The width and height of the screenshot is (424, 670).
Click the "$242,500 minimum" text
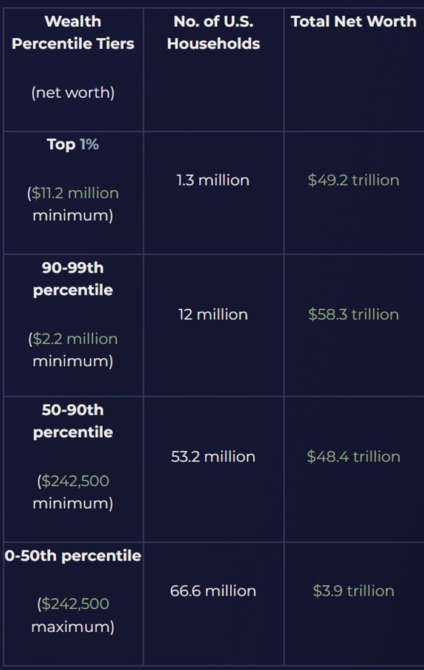tap(73, 492)
